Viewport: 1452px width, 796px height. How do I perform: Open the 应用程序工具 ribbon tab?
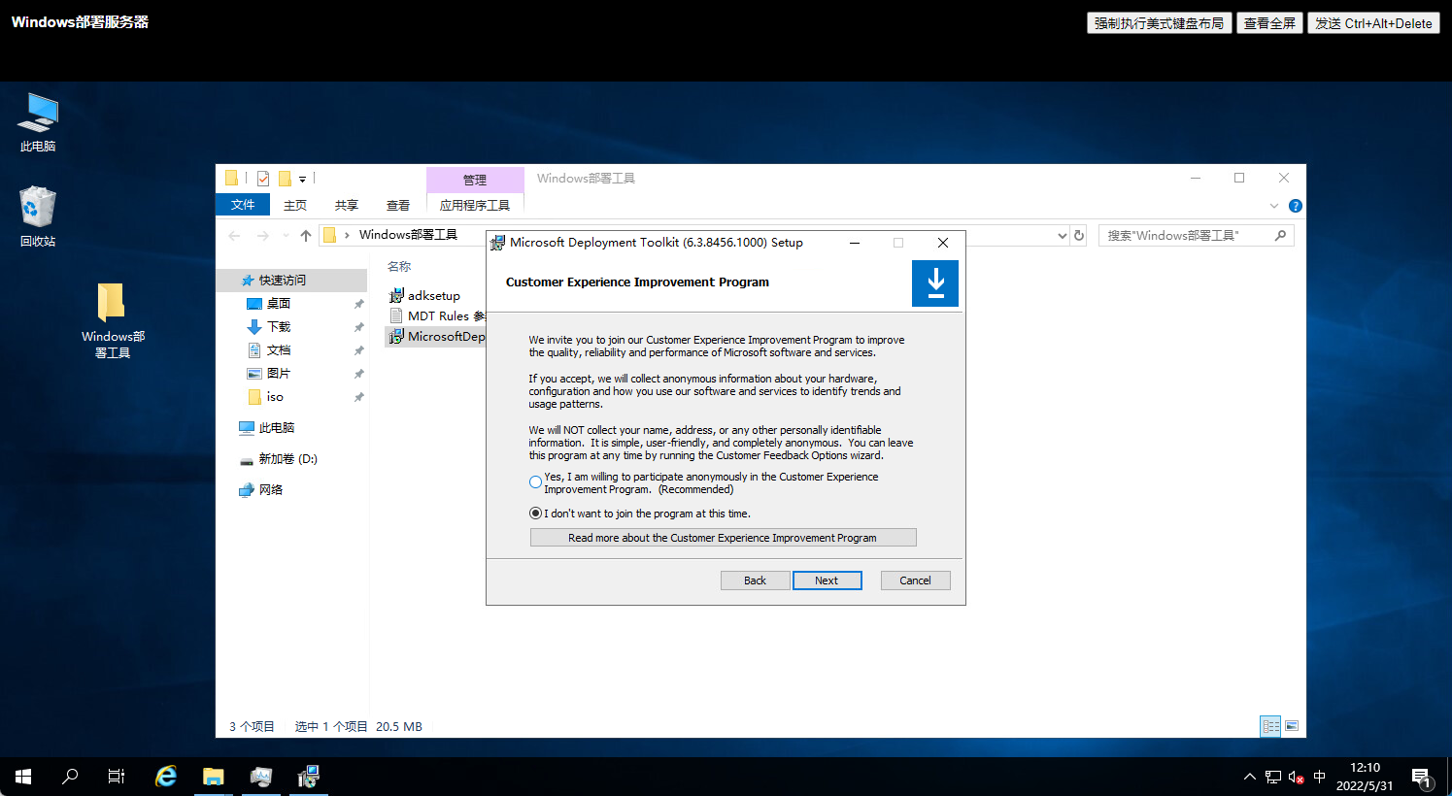pyautogui.click(x=475, y=205)
